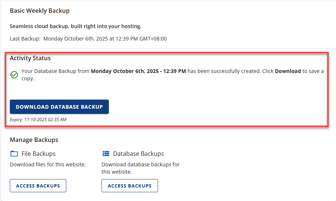Click the Last Backup label
336x201 pixels.
pos(25,38)
